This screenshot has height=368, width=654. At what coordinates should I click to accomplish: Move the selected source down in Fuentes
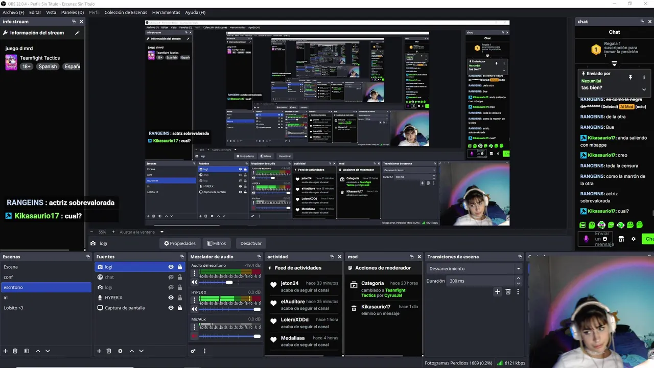point(142,351)
